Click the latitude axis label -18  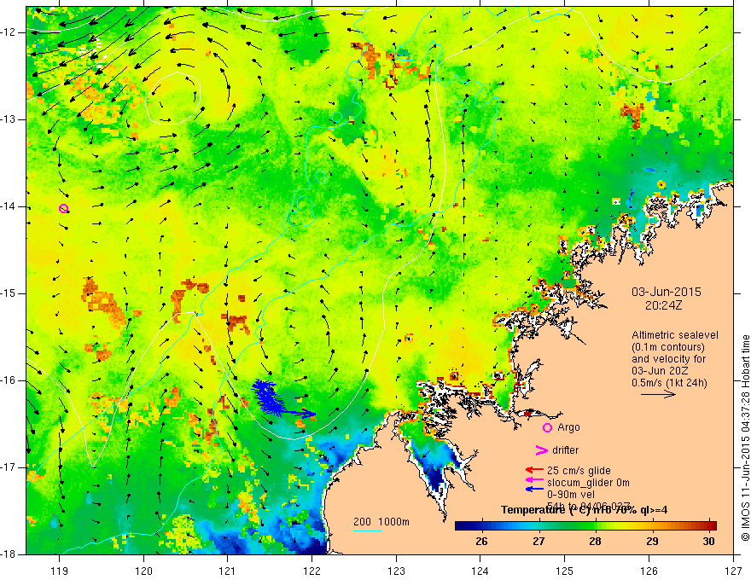(x=9, y=554)
